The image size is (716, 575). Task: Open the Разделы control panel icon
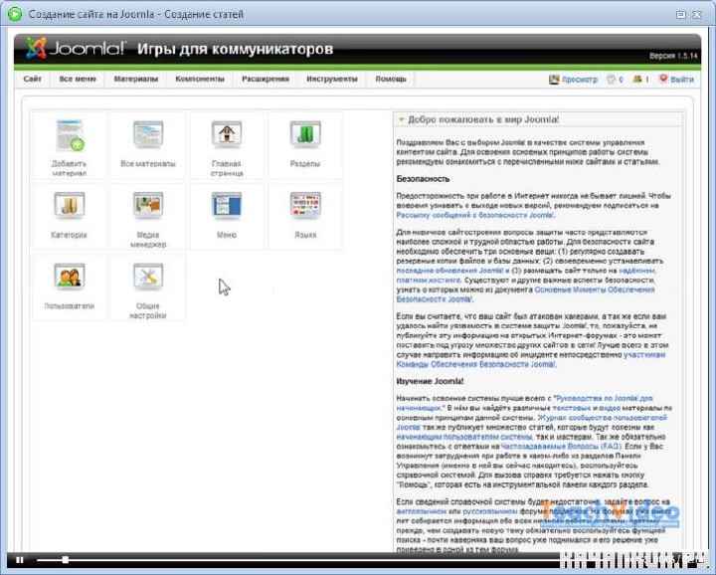(x=305, y=146)
